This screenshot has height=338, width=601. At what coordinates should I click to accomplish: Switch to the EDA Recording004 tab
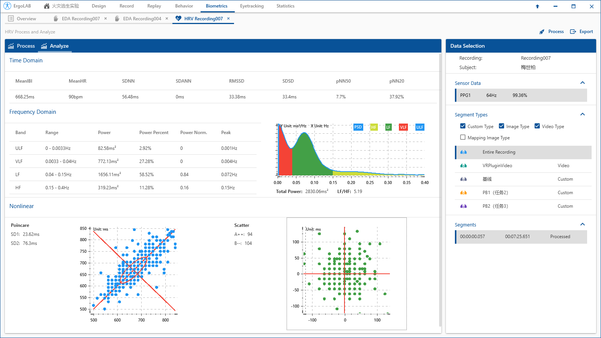[x=142, y=19]
